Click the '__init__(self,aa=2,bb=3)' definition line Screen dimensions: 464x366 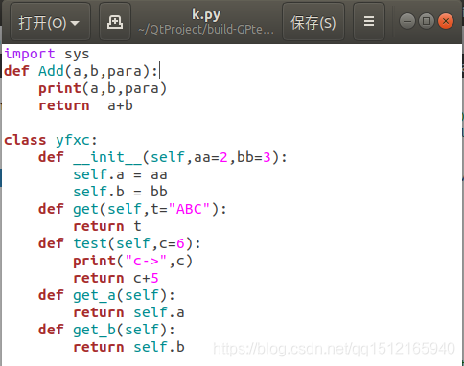163,157
